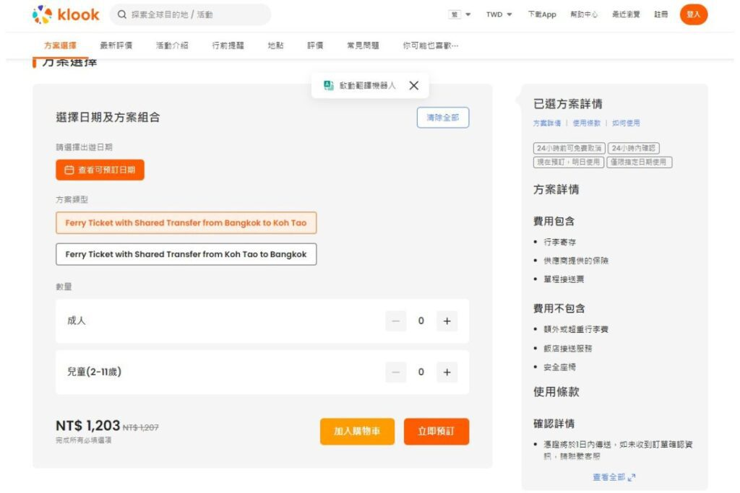Screen dimensions: 740x493
Task: Open 幫助中心 help center
Action: click(x=584, y=14)
